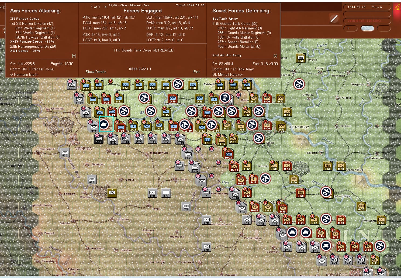Select the Soviet 3-11 infantry counter
This screenshot has width=401, height=278.
pos(268,207)
